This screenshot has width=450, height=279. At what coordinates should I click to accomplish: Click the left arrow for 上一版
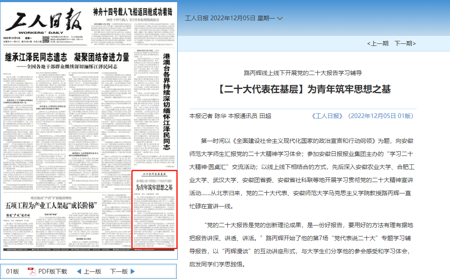(79, 271)
